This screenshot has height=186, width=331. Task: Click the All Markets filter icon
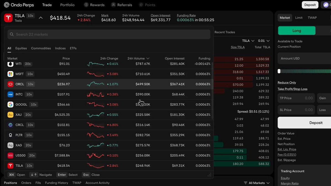(245, 183)
